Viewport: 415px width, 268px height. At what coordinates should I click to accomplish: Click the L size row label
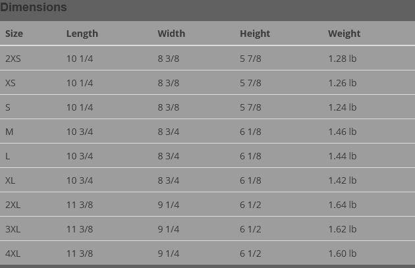pos(8,156)
